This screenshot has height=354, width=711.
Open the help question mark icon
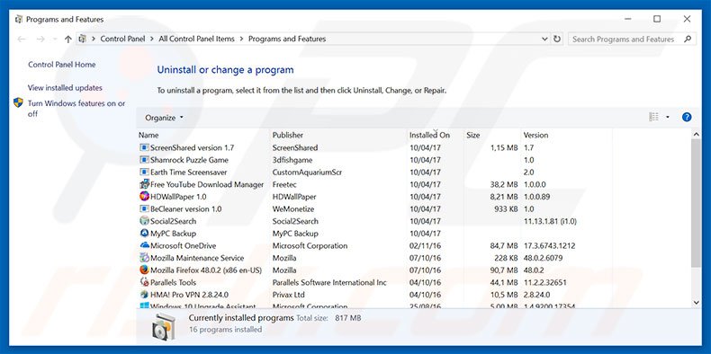(x=687, y=117)
